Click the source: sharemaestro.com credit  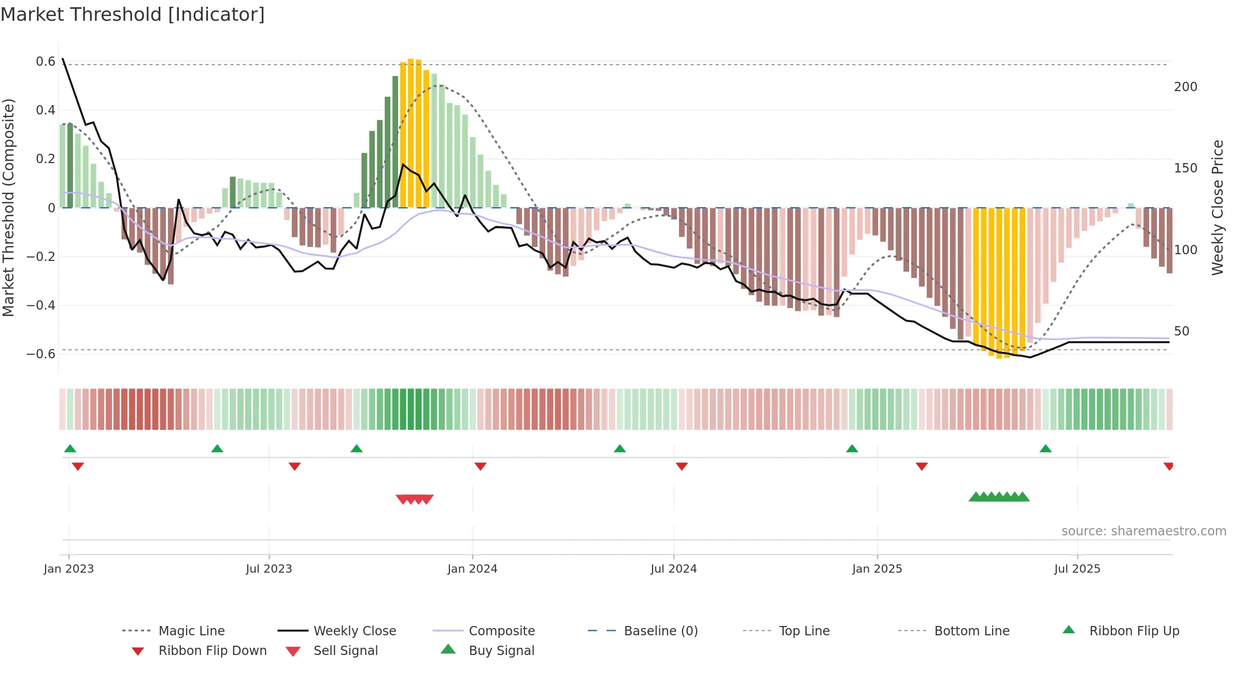pyautogui.click(x=1144, y=531)
